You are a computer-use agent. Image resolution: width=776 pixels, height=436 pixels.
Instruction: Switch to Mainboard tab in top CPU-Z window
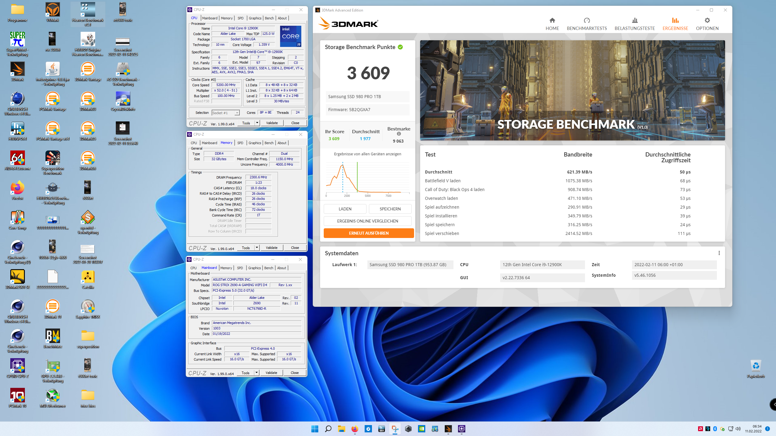click(210, 18)
